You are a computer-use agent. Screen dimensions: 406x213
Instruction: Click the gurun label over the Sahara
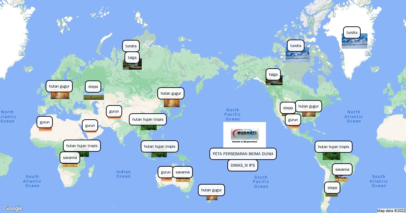[45, 122]
